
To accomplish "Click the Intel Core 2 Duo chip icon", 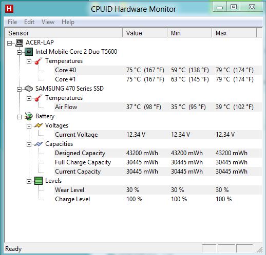I will coord(29,52).
